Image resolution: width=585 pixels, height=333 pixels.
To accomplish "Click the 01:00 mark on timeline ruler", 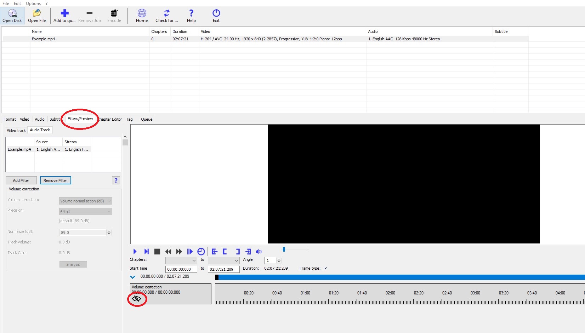I will pos(305,293).
